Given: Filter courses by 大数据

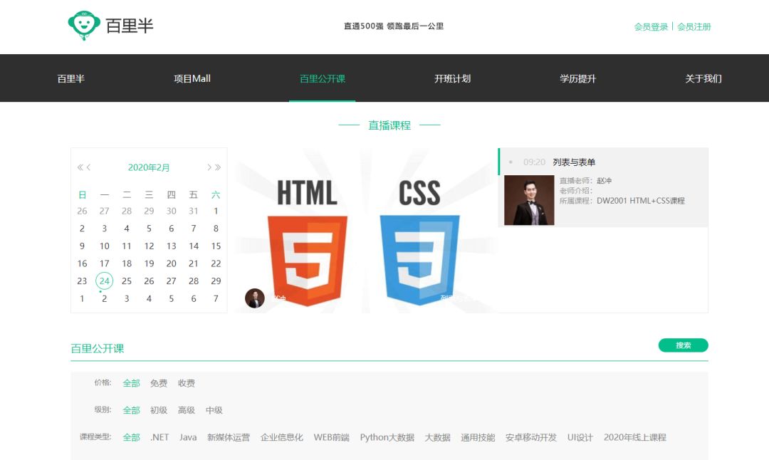Looking at the screenshot, I should click(x=437, y=437).
